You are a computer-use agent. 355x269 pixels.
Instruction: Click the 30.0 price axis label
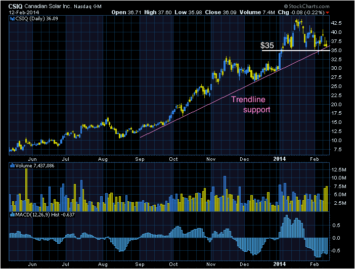pos(336,68)
